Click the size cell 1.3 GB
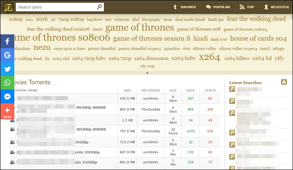This screenshot has width=293, height=170. (127, 120)
